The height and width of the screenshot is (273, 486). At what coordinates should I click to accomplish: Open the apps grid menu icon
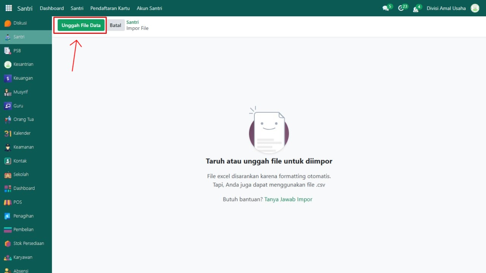(8, 8)
